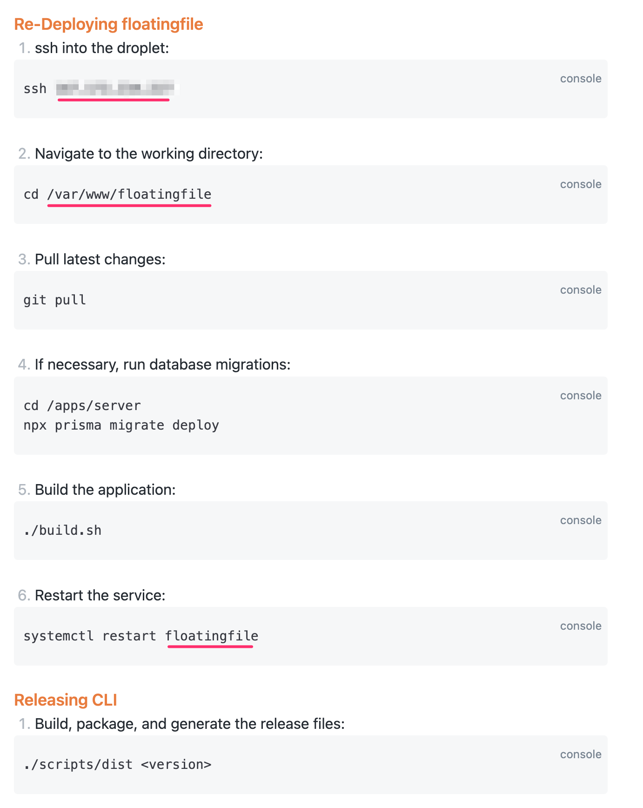Viewport: 643px width, 808px height.
Task: Click the console label on the prisma migrate block
Action: click(x=580, y=396)
